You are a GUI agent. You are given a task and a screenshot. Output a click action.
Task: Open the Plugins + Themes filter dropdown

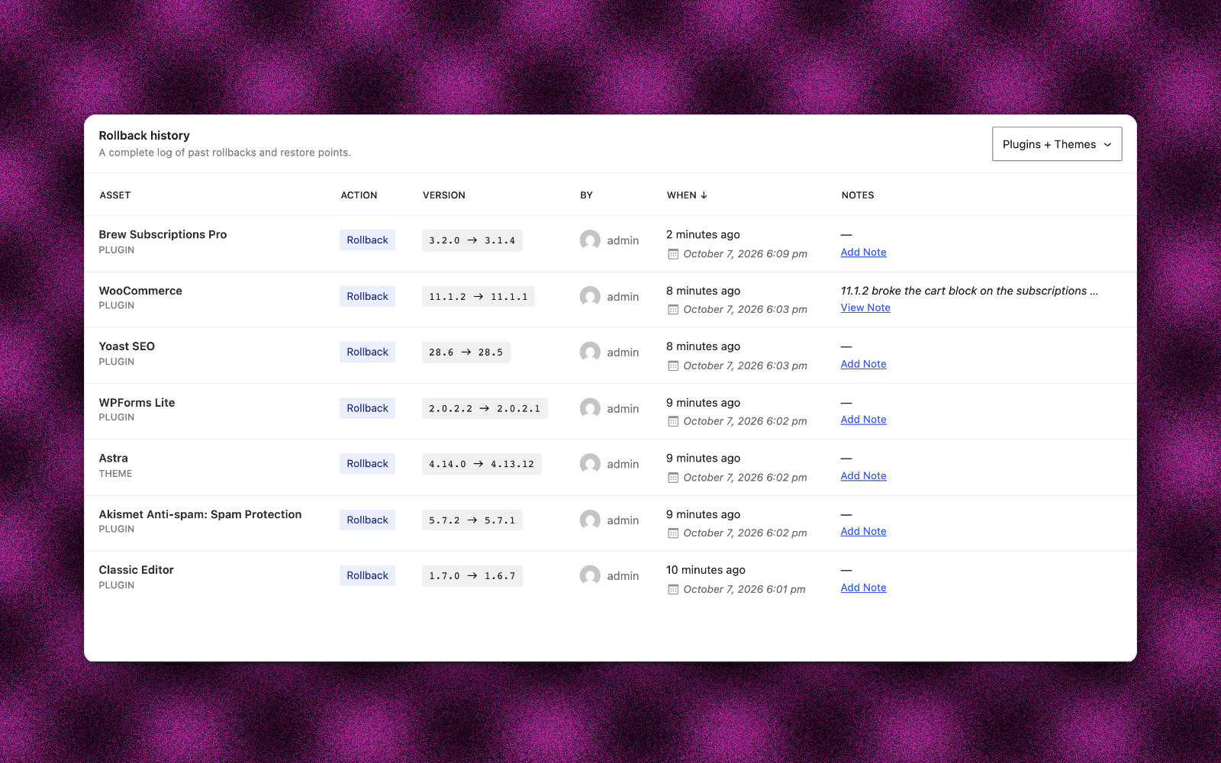pyautogui.click(x=1057, y=144)
